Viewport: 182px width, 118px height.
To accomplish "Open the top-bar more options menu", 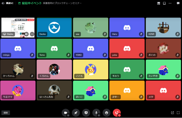I will [x=170, y=3].
